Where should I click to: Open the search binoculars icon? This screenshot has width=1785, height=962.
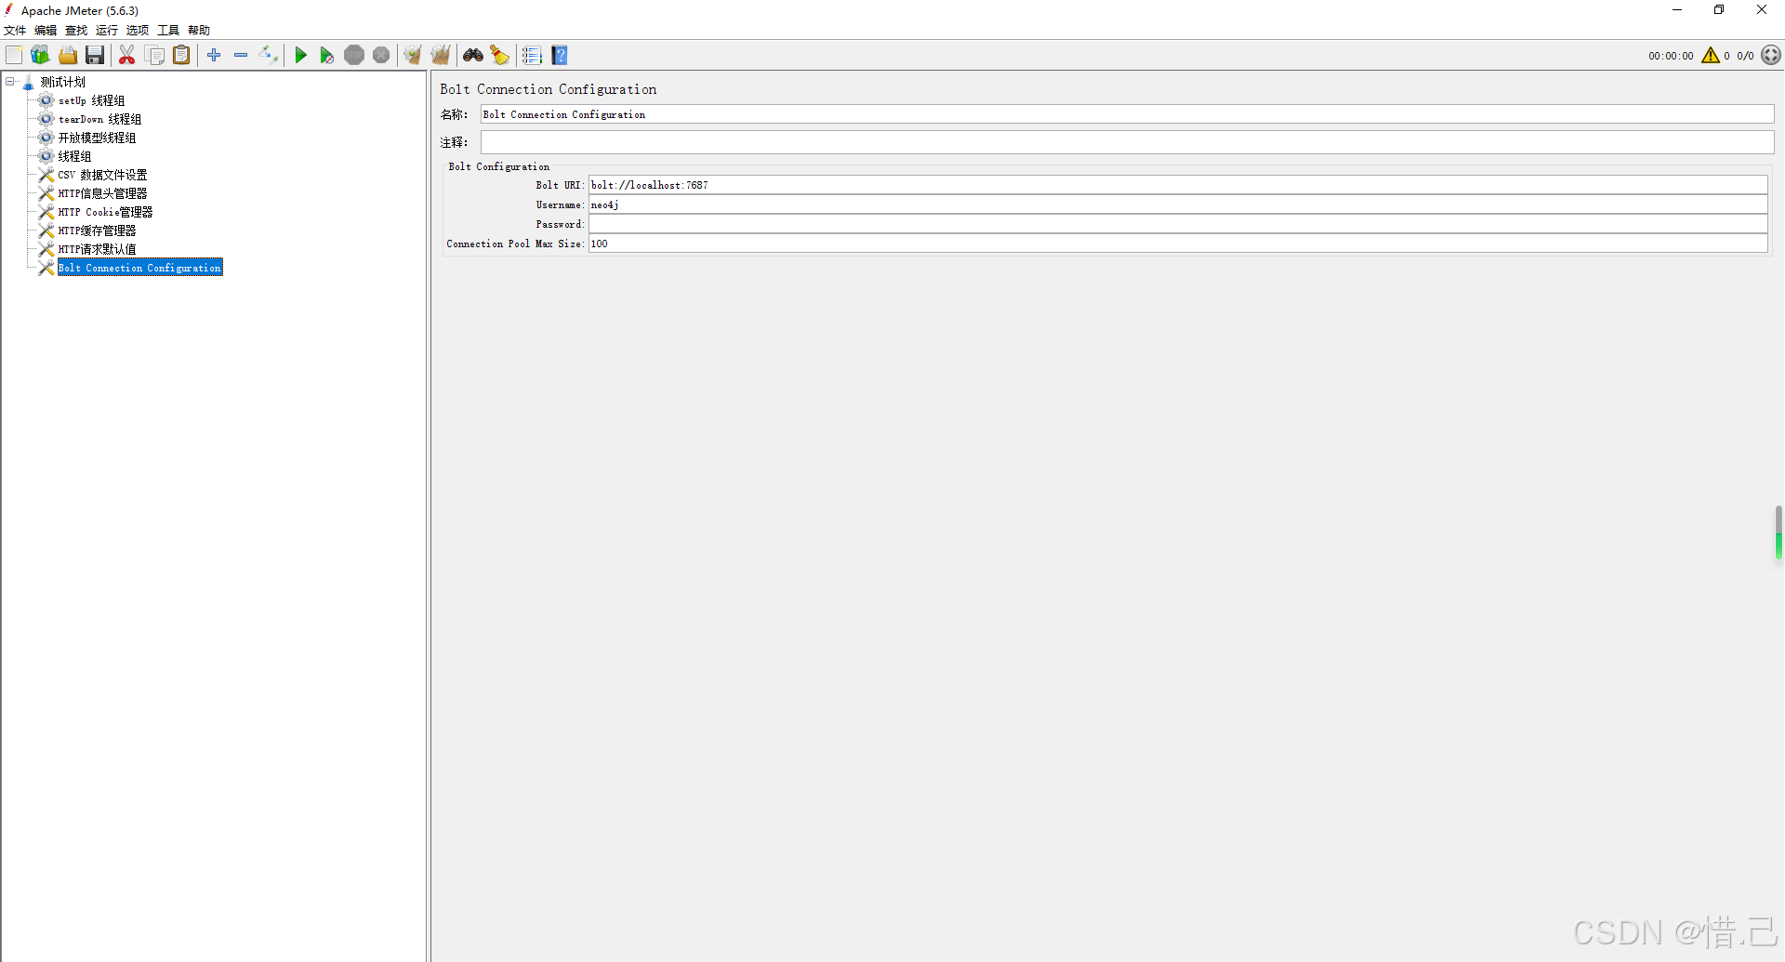click(x=473, y=56)
